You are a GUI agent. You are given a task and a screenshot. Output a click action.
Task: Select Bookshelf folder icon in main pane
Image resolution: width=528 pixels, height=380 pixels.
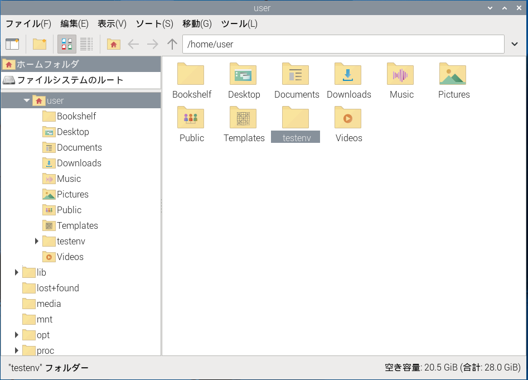(191, 75)
